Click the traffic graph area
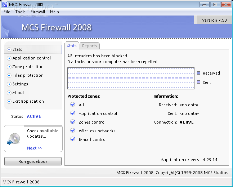This screenshot has width=233, height=187. click(x=131, y=78)
